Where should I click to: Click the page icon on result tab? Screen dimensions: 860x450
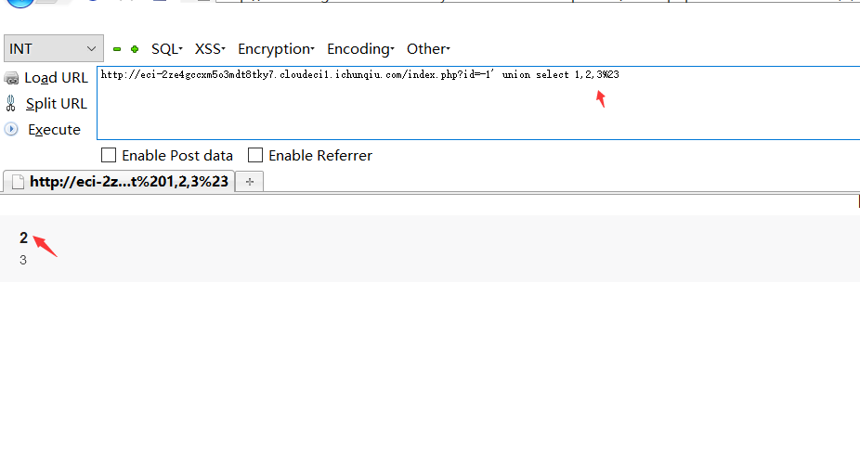click(x=18, y=182)
